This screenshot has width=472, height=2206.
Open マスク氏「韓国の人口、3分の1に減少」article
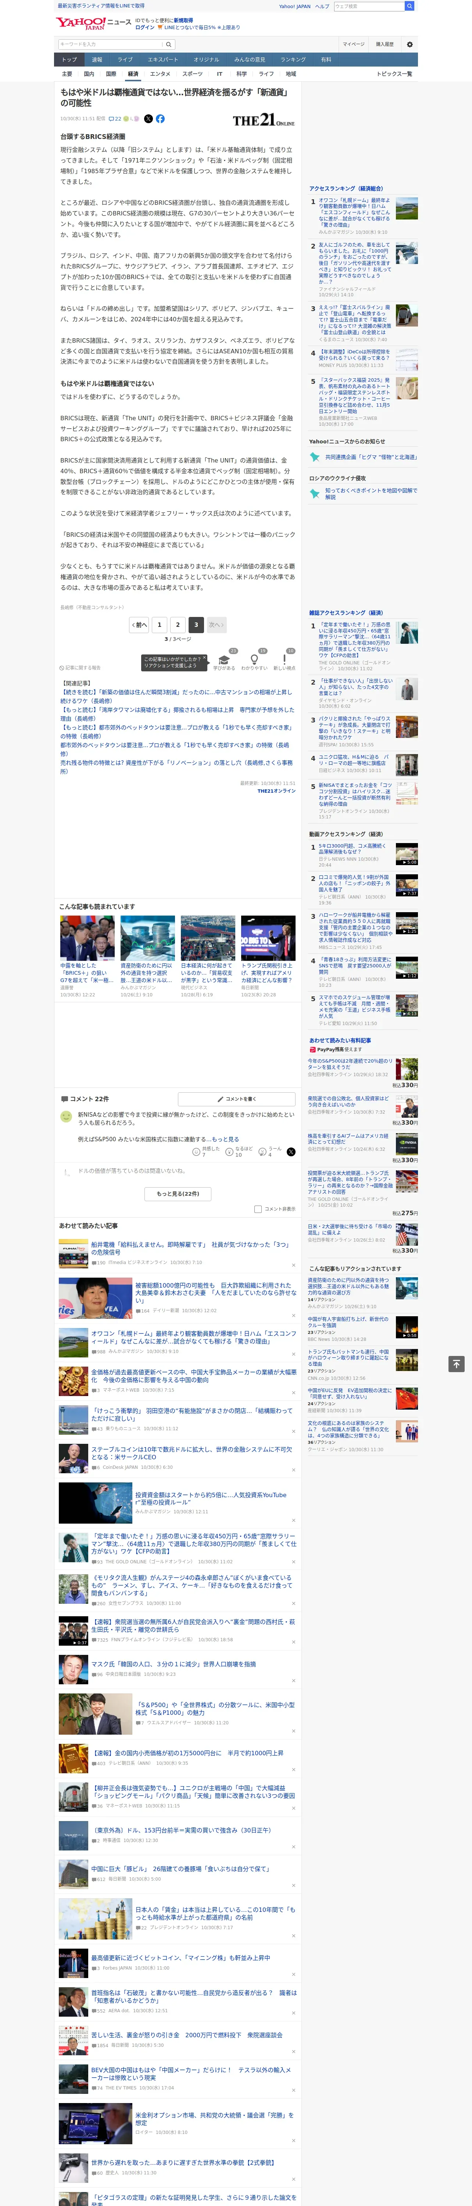tap(173, 1665)
